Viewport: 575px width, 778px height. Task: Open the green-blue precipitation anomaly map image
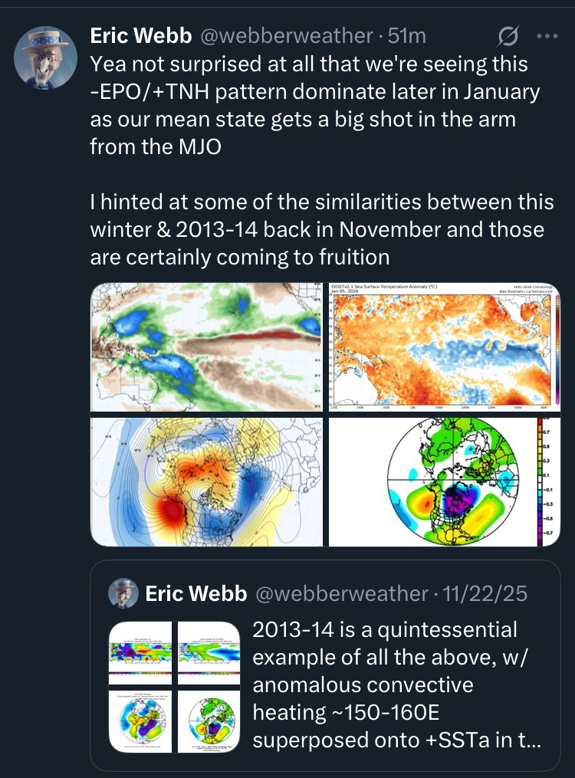click(x=207, y=347)
